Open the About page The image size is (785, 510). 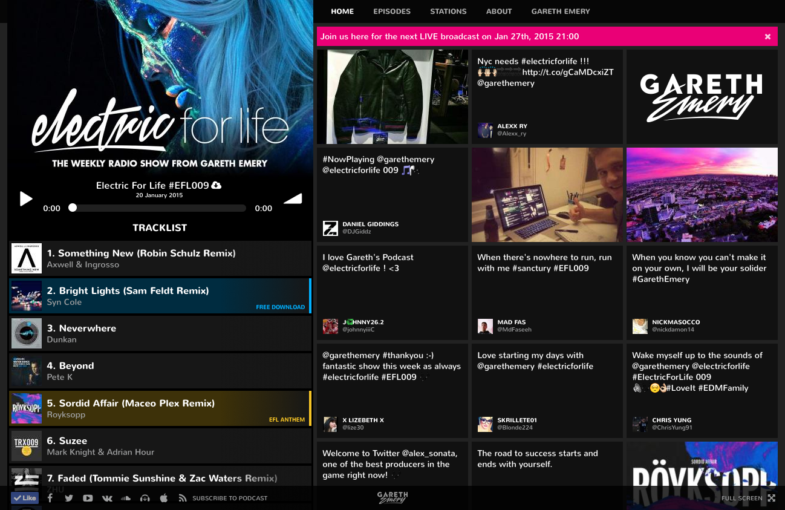499,11
